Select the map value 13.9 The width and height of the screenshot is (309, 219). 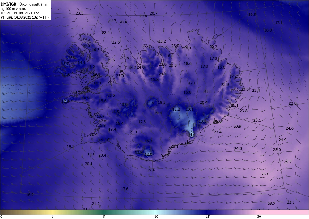point(124,105)
